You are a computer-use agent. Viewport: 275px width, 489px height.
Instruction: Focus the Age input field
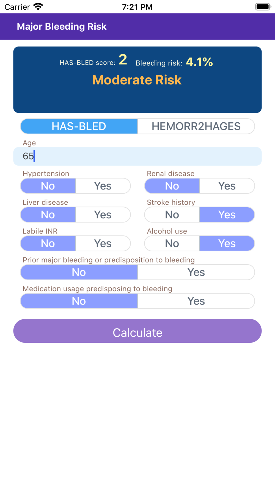[x=137, y=156]
